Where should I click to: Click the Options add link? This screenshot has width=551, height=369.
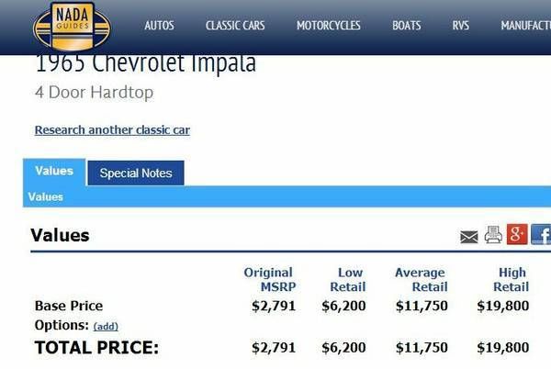(106, 326)
